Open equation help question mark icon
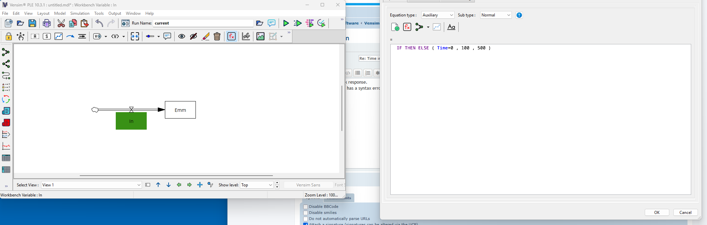Image resolution: width=707 pixels, height=225 pixels. coord(519,15)
